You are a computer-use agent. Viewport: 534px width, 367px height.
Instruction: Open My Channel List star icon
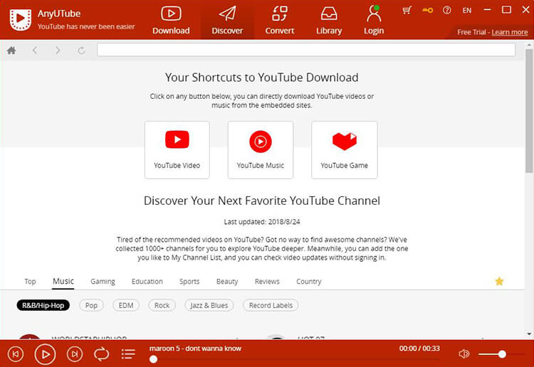(x=499, y=281)
